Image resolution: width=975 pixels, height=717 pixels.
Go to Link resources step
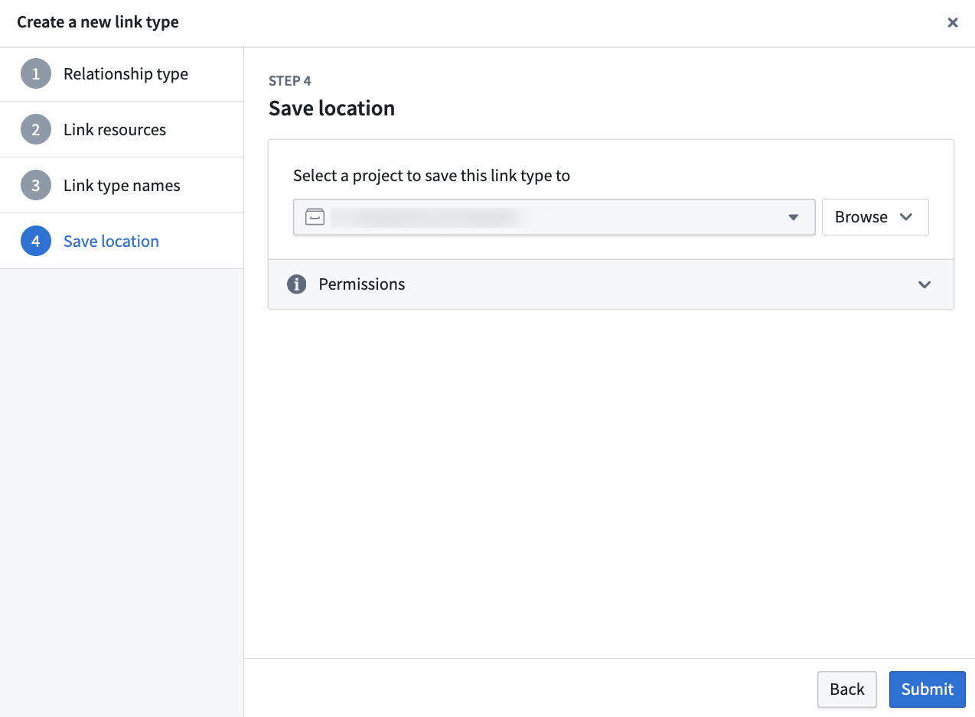coord(122,130)
